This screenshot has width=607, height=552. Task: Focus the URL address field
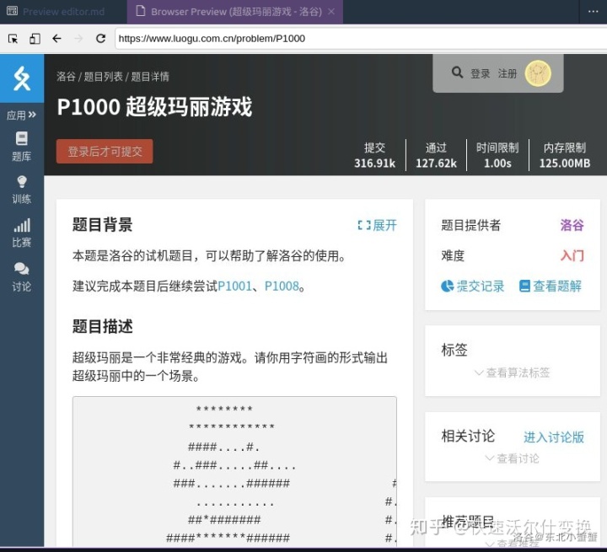tap(361, 39)
